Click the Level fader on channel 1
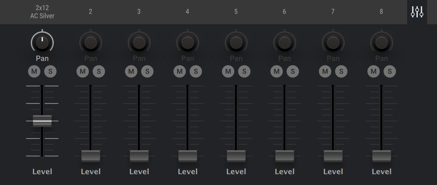 pos(42,121)
